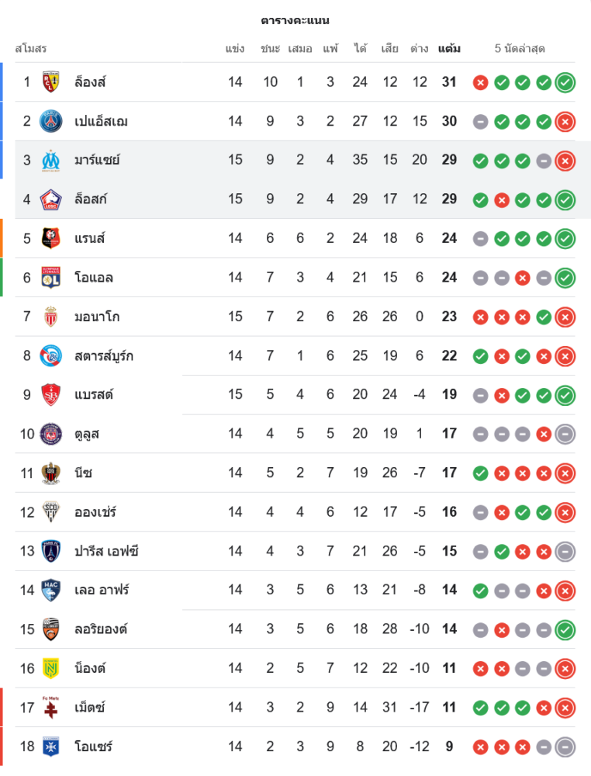The image size is (591, 776).
Task: Click PSG's most recent loss icon
Action: click(565, 121)
